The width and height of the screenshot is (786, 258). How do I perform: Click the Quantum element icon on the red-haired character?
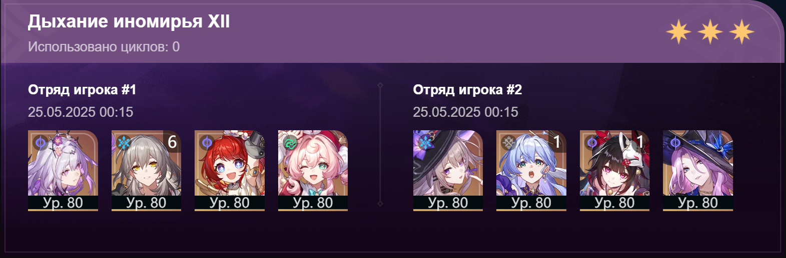click(x=207, y=143)
